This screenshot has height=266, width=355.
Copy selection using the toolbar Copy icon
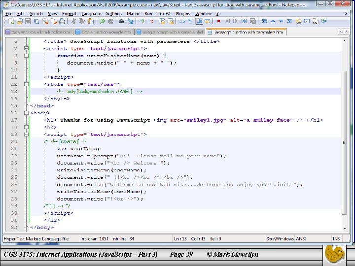tap(82, 21)
